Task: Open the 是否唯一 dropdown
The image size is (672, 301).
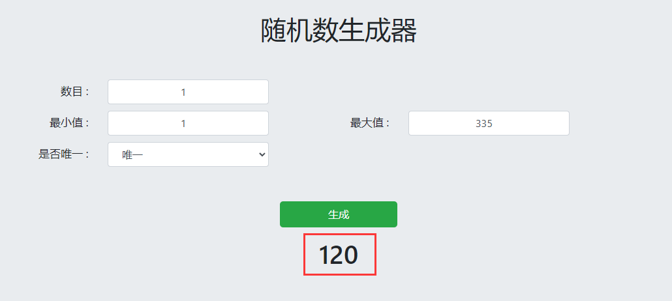Action: click(188, 154)
